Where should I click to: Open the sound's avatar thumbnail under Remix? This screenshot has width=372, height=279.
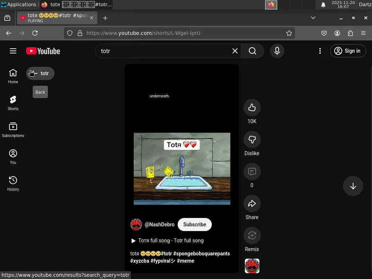[252, 266]
